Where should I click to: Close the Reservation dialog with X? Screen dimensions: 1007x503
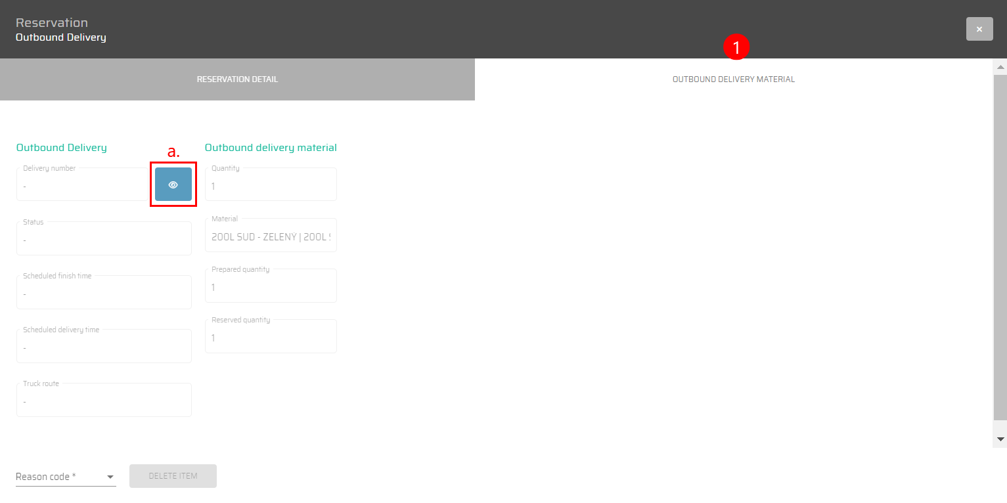coord(979,29)
